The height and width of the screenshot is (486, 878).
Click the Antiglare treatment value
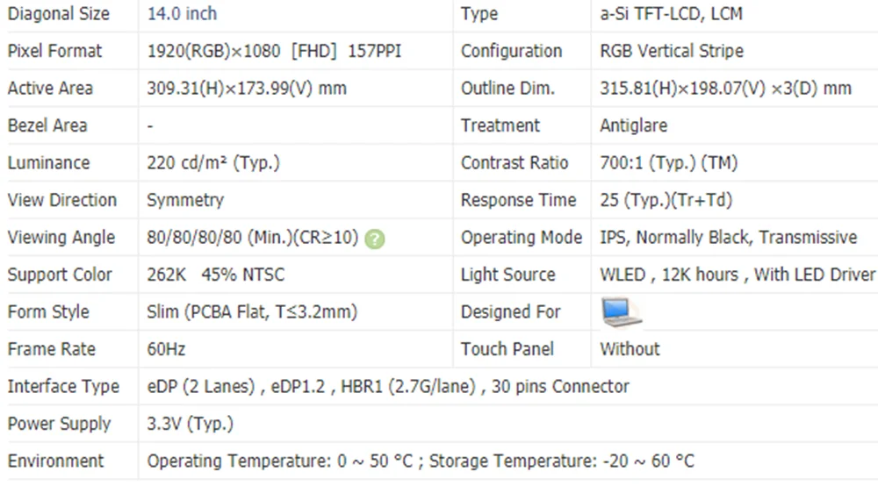(x=633, y=125)
